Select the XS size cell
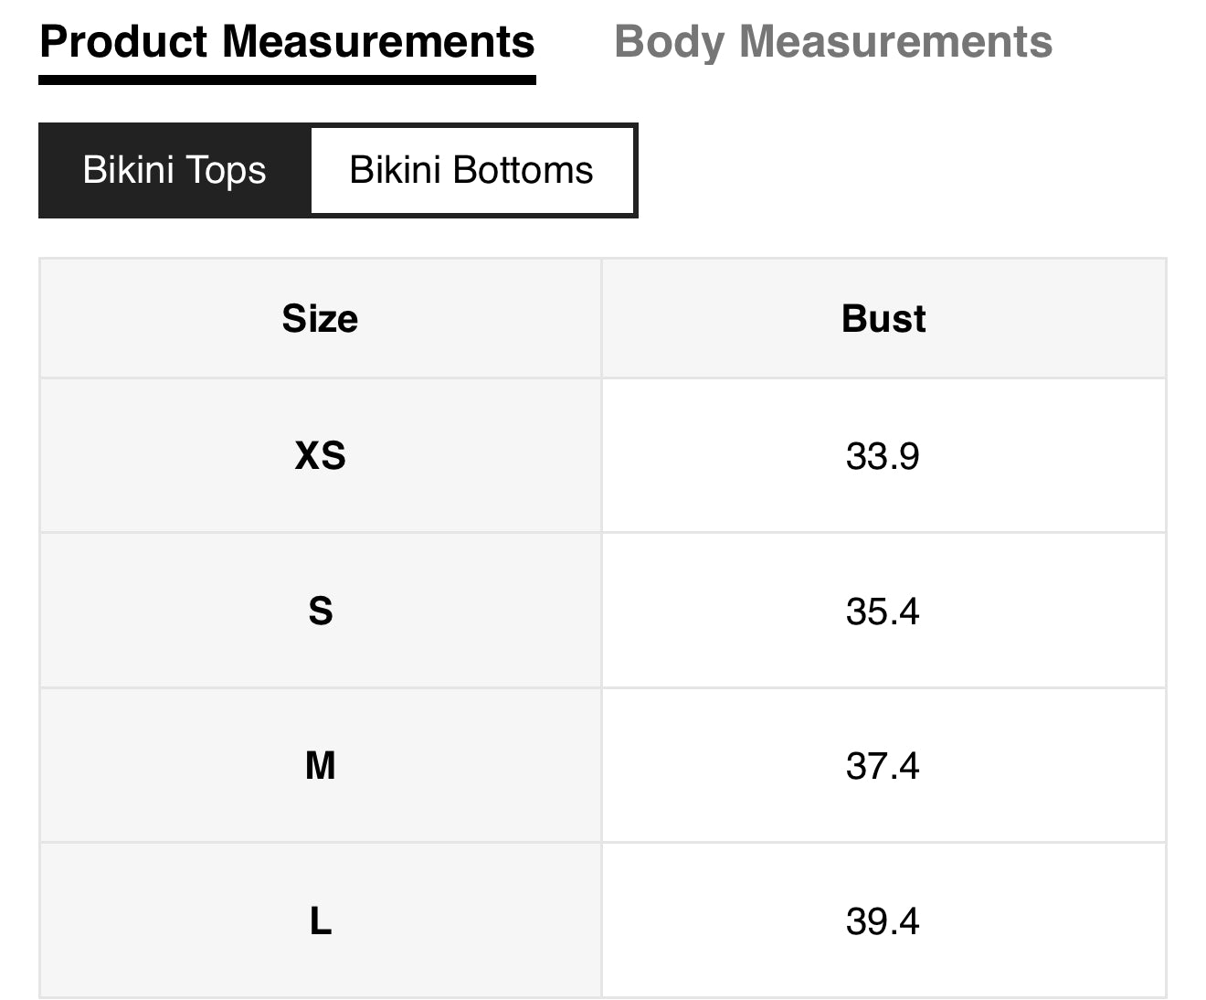This screenshot has width=1206, height=1000. [x=320, y=455]
